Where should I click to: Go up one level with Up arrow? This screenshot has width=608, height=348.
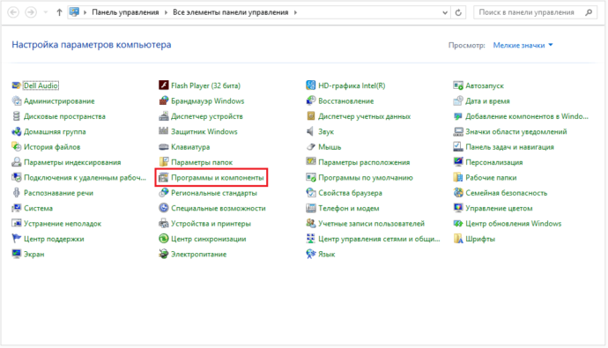[x=59, y=12]
